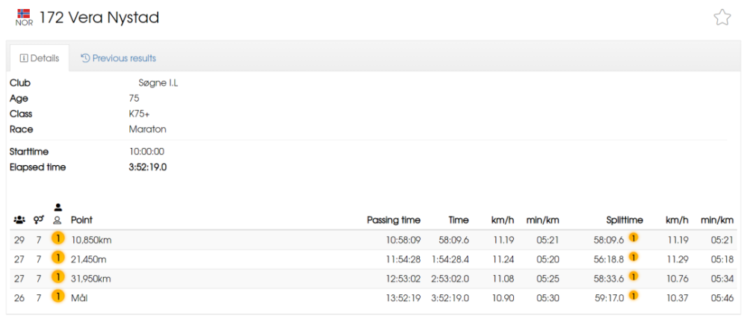Click the Splittime column header
Image resolution: width=747 pixels, height=322 pixels.
coord(624,220)
